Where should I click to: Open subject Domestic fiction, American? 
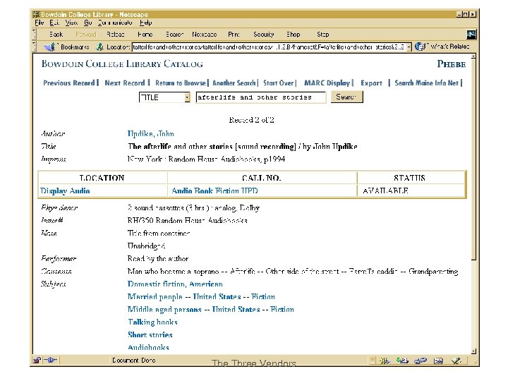(175, 284)
